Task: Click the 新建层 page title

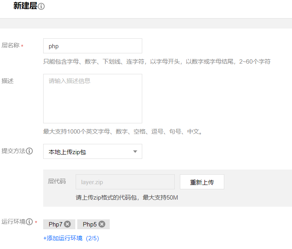Action: [25, 6]
